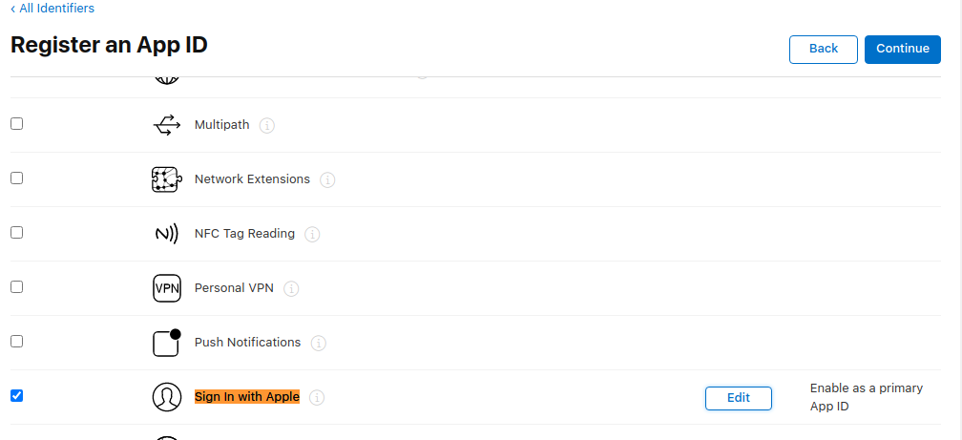Click Edit for Sign In with Apple
The image size is (962, 440).
[738, 398]
